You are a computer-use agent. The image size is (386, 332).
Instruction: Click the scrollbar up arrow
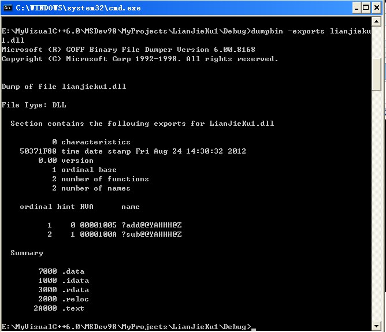pyautogui.click(x=376, y=22)
